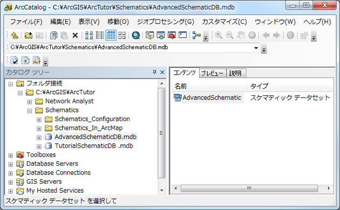Toggle the Catalog Tree window icon
The image size is (340, 210).
(150, 35)
